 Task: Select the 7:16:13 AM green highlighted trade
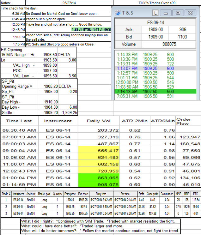[155, 91]
